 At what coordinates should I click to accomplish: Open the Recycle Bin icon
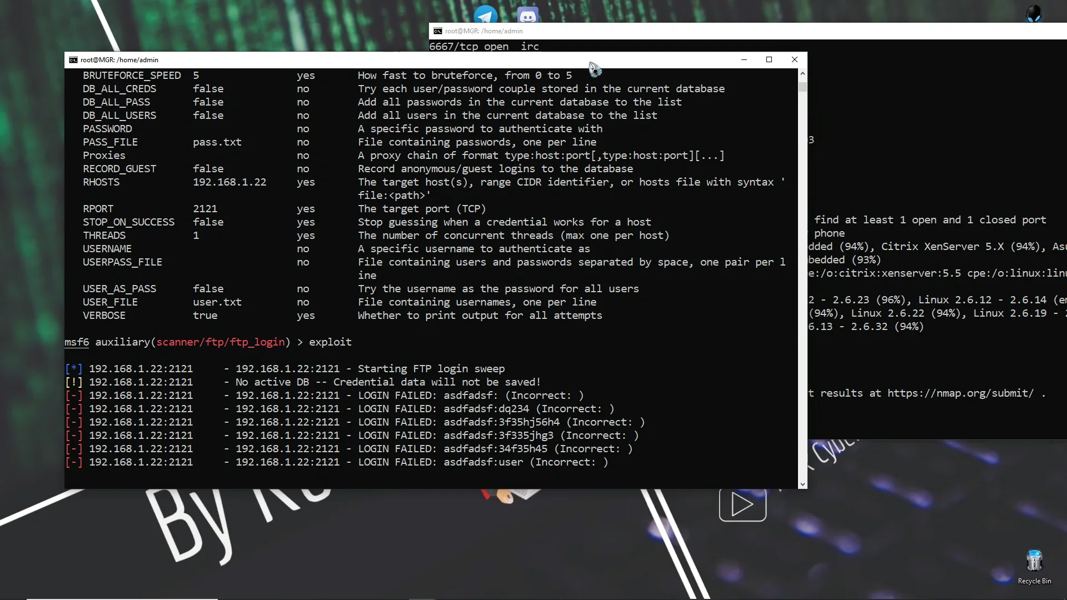click(1034, 567)
